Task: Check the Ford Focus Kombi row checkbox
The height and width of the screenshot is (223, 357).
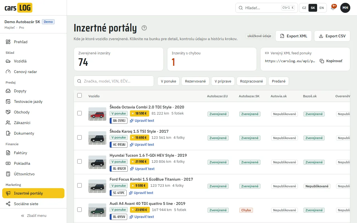Action: pos(79,185)
